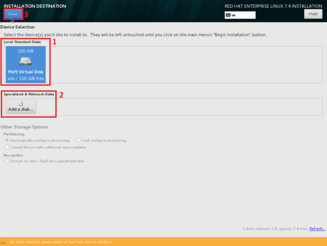Click the hard drive icon on sda

(x=26, y=61)
